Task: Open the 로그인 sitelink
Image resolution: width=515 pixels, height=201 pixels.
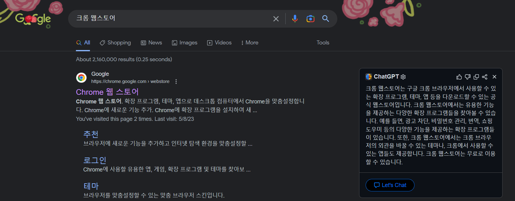Action: [x=95, y=160]
